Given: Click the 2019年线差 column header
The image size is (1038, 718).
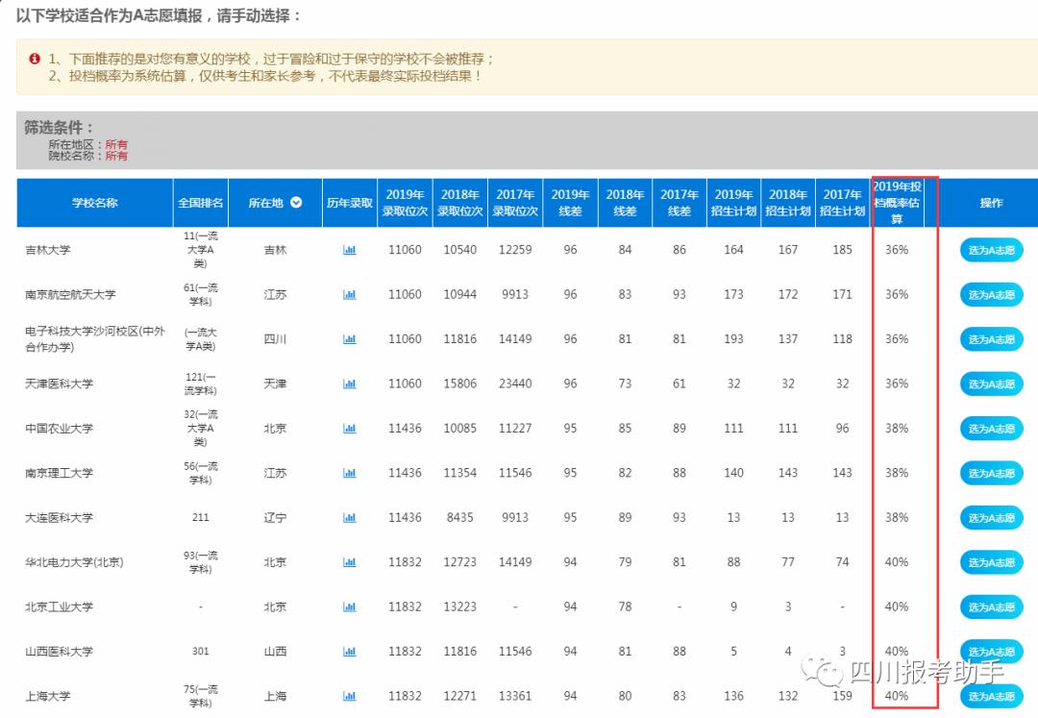Looking at the screenshot, I should [x=570, y=203].
